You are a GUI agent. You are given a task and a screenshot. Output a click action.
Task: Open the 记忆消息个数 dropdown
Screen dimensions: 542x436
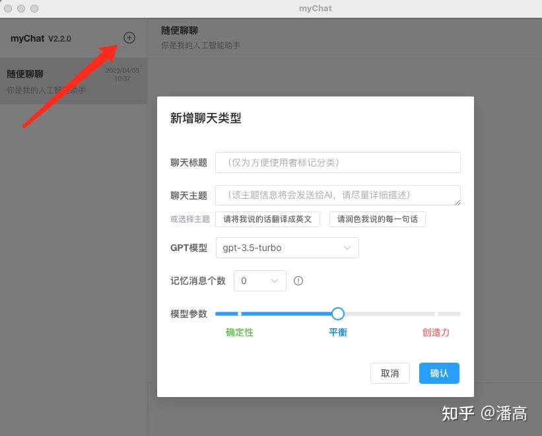click(x=260, y=281)
